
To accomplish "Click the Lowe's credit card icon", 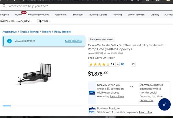I will click(92, 93).
